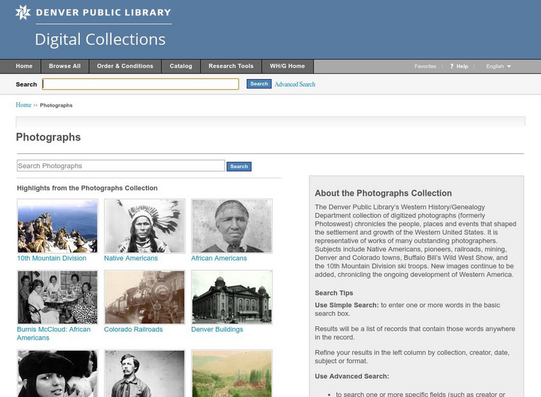The width and height of the screenshot is (541, 397).
Task: Click the Native Americans text link
Action: pos(131,258)
